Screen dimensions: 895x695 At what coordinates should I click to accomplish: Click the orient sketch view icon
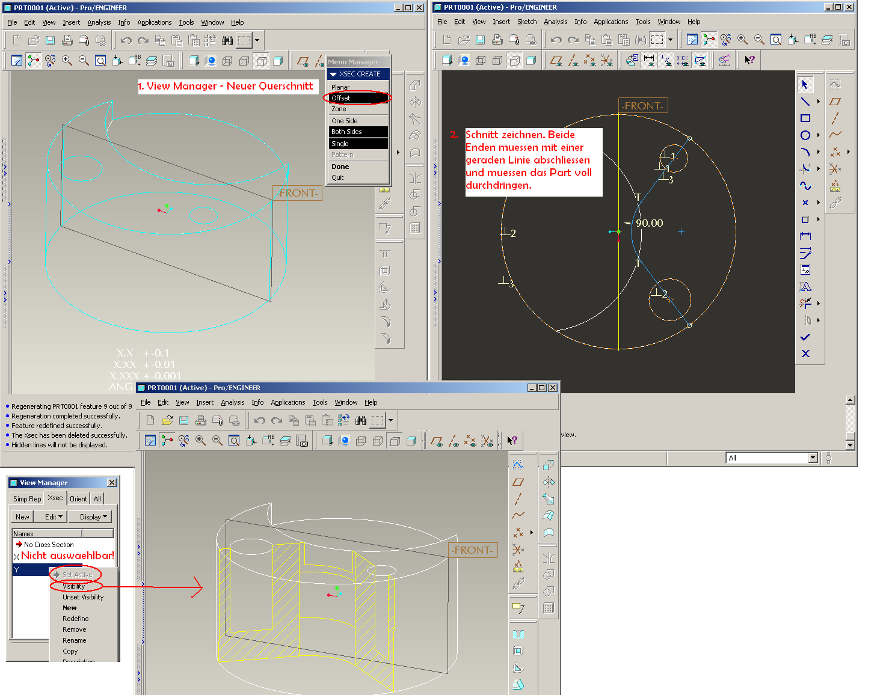(x=632, y=60)
